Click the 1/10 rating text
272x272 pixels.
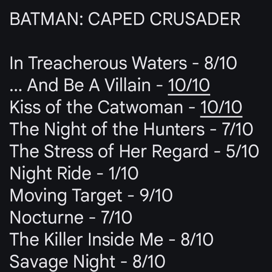pyautogui.click(x=124, y=173)
